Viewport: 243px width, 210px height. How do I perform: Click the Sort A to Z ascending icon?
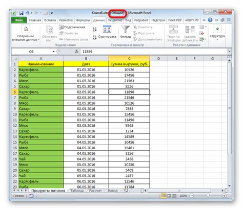pyautogui.click(x=94, y=29)
